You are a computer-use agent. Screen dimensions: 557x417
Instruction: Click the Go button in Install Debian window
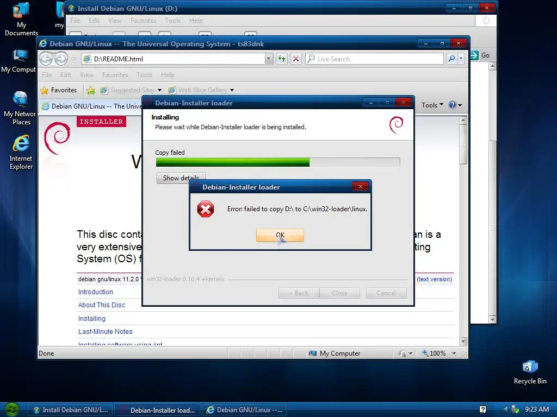(480, 55)
